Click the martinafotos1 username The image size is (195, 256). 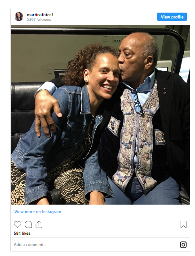tap(40, 15)
